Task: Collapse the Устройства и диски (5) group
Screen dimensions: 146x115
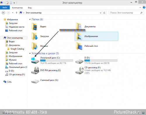Action: (x=30, y=53)
